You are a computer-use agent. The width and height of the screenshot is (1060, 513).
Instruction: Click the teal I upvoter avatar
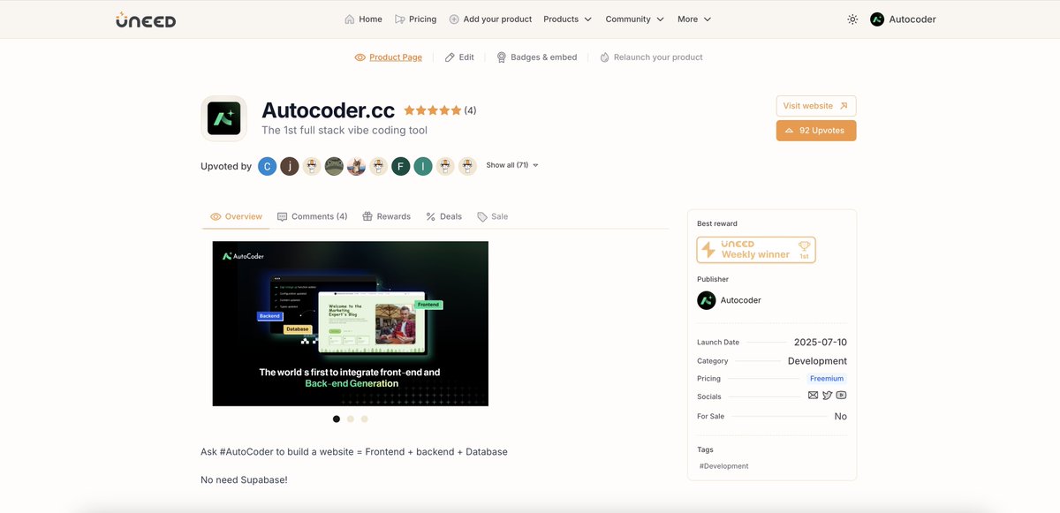click(x=423, y=166)
